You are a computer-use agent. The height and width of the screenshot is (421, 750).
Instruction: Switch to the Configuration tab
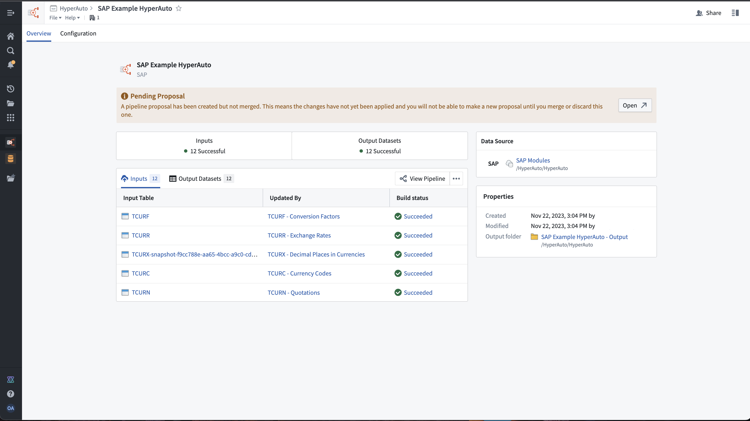78,33
